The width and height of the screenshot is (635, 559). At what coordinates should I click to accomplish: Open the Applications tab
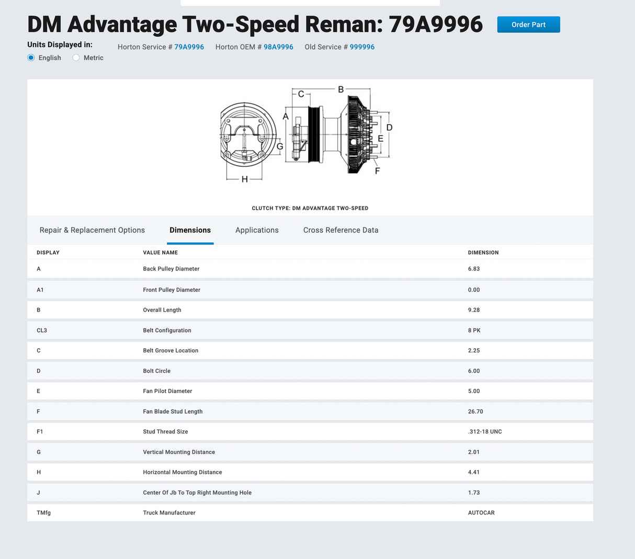(257, 230)
